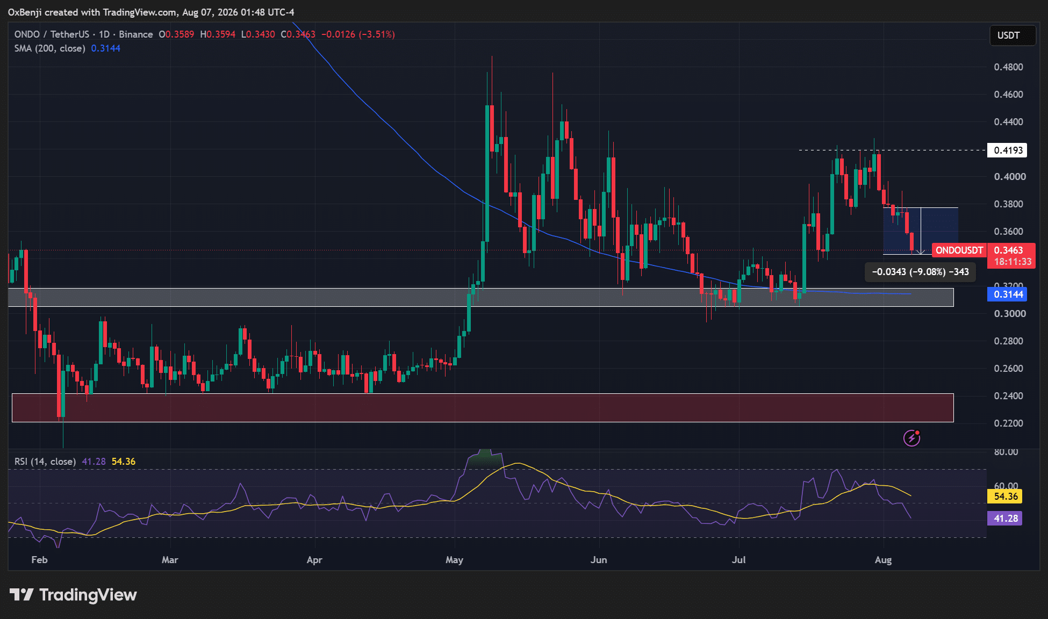Screen dimensions: 1048x619
Task: Click the purple lightning flash icon
Action: [x=911, y=438]
